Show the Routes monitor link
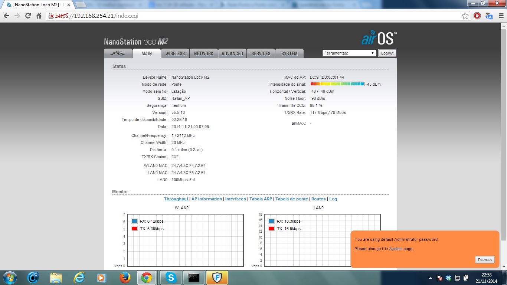The image size is (507, 285). 318,199
